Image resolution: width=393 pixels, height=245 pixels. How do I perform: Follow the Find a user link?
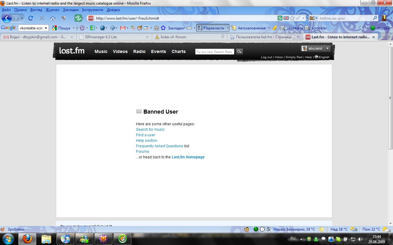[146, 135]
